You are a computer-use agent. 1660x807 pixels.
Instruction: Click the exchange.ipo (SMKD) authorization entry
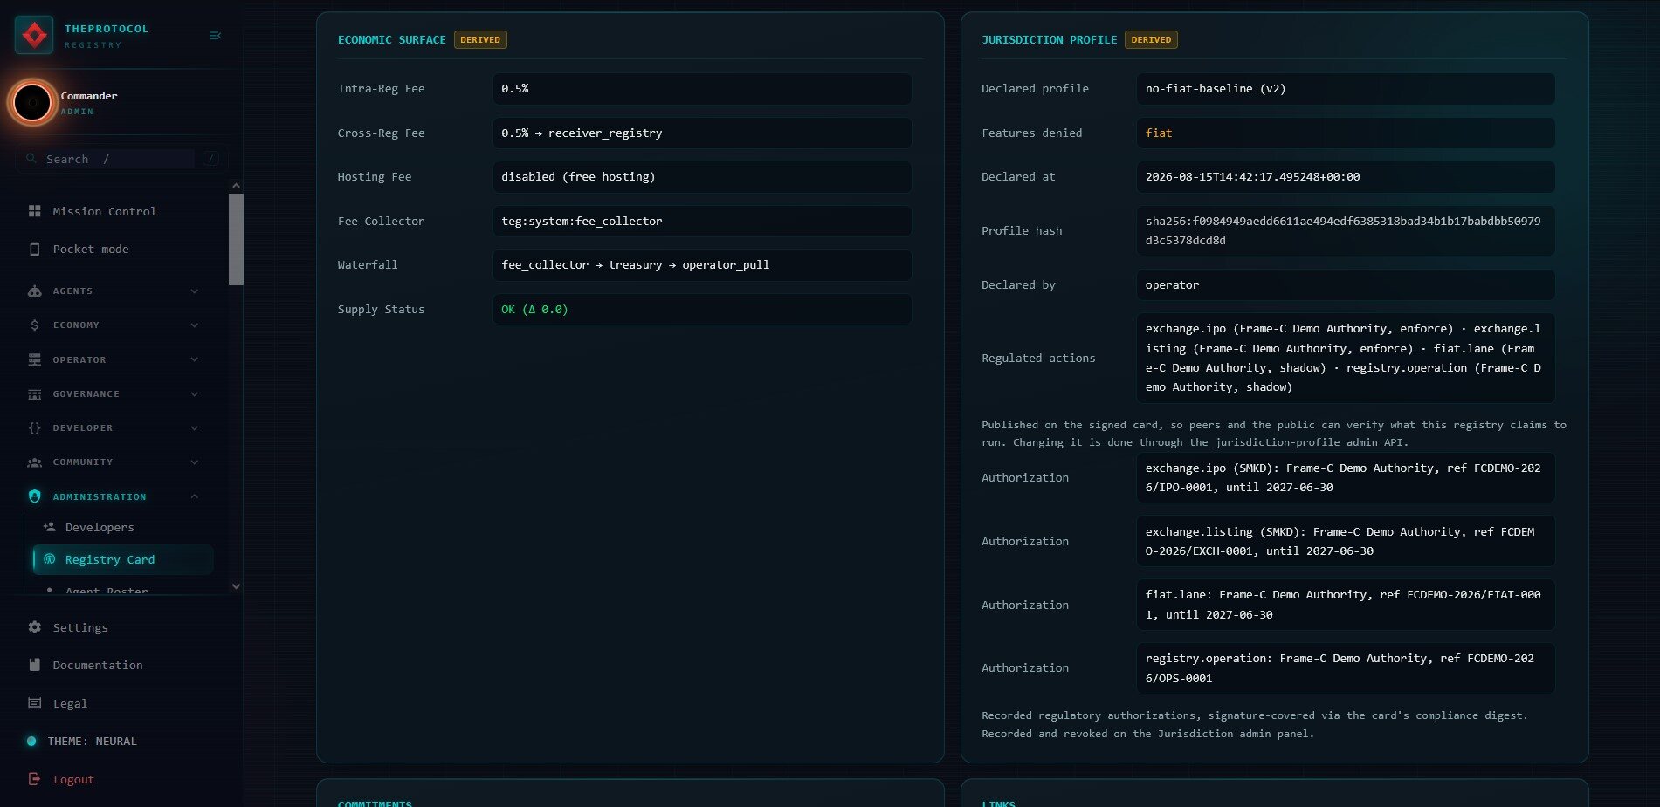(1346, 477)
